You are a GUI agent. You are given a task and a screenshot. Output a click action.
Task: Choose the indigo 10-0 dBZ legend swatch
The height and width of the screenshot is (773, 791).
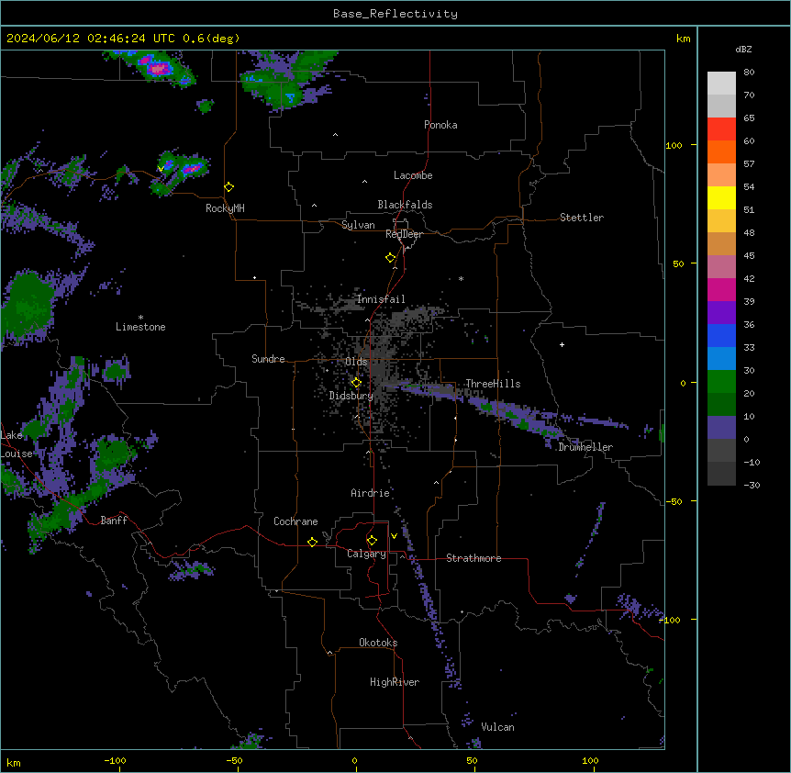pos(721,428)
